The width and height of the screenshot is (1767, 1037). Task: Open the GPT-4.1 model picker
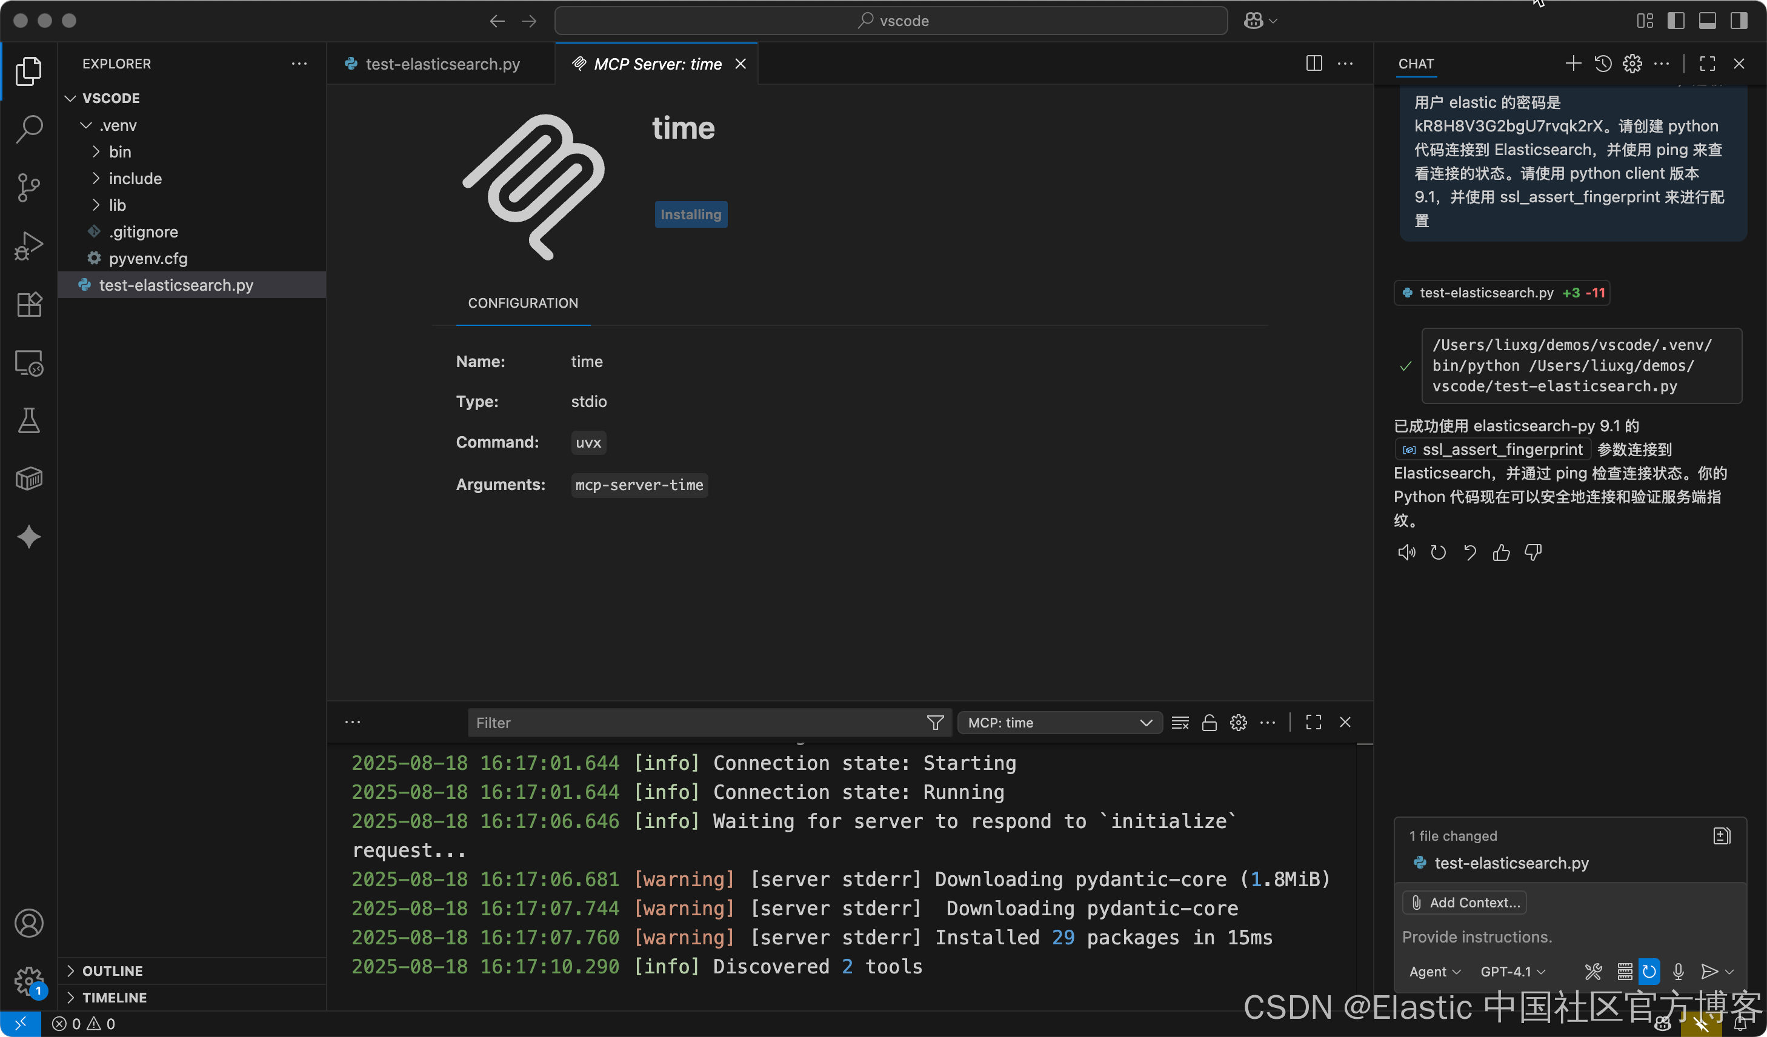pos(1512,972)
